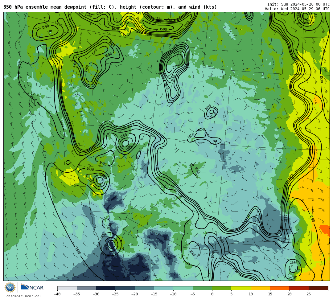Viewport: 333px width, 300px height.
Task: Click the 'Init: Sun 2024-05-26 00 UTC' text
Action: [298, 4]
